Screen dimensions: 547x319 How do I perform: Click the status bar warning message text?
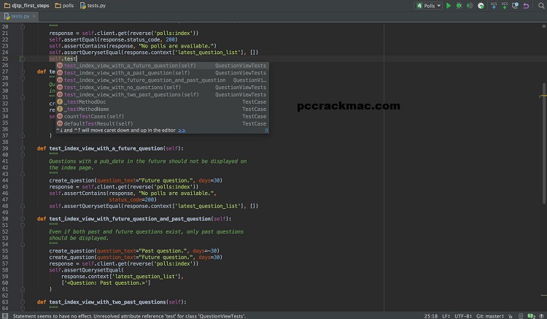[129, 316]
